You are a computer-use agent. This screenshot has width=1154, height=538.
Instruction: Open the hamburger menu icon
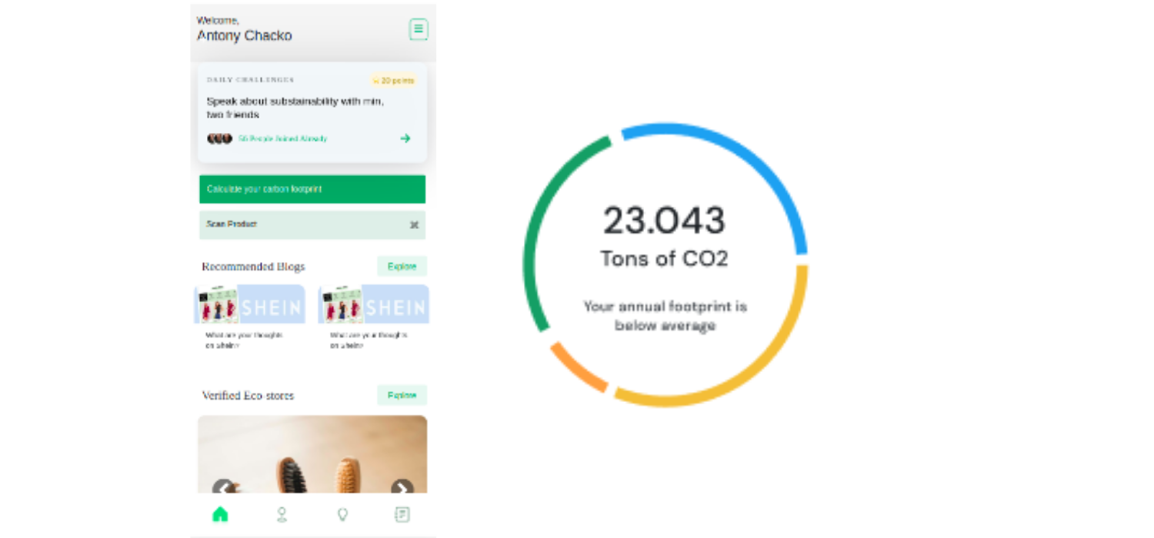418,30
